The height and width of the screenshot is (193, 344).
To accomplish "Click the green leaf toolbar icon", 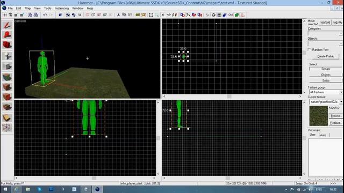I will (236, 15).
